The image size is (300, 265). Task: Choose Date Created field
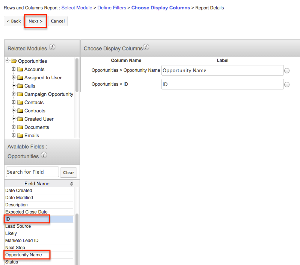coord(39,191)
